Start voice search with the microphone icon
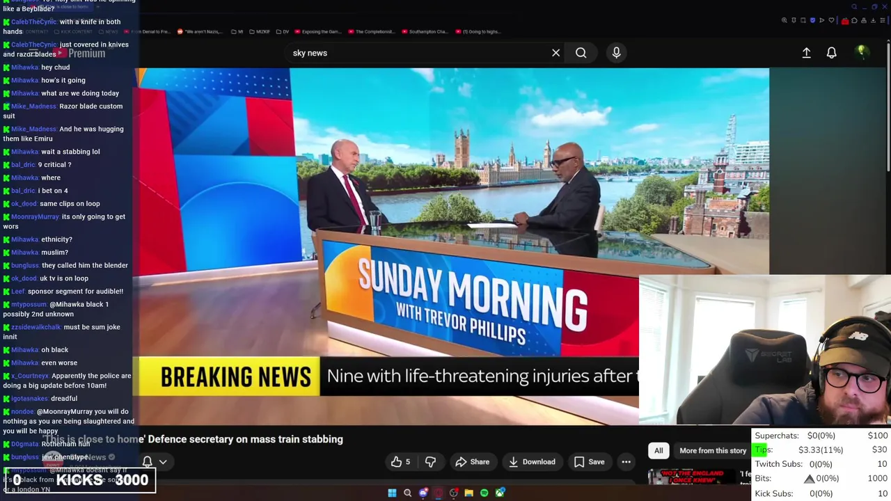 coord(616,53)
